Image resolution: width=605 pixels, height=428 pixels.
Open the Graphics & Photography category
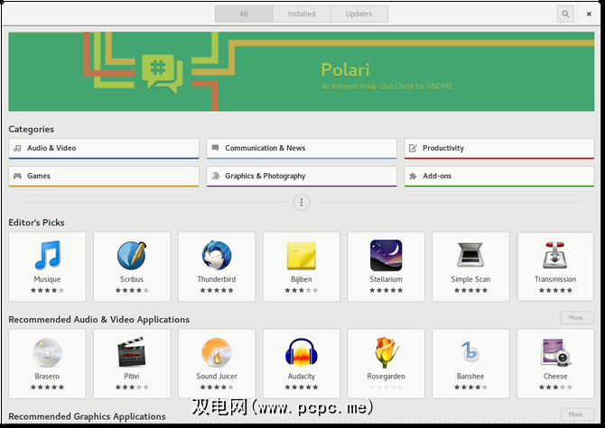click(302, 177)
